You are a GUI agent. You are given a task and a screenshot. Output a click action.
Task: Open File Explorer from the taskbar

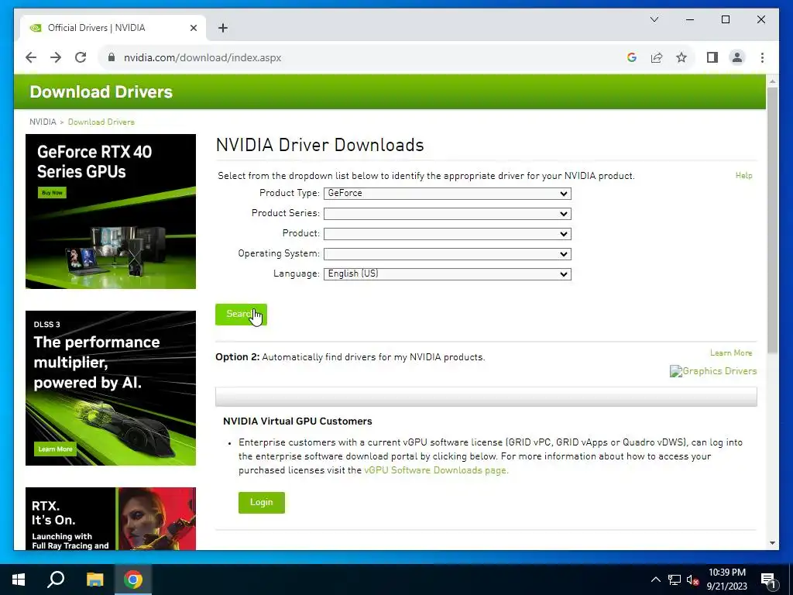pyautogui.click(x=94, y=580)
